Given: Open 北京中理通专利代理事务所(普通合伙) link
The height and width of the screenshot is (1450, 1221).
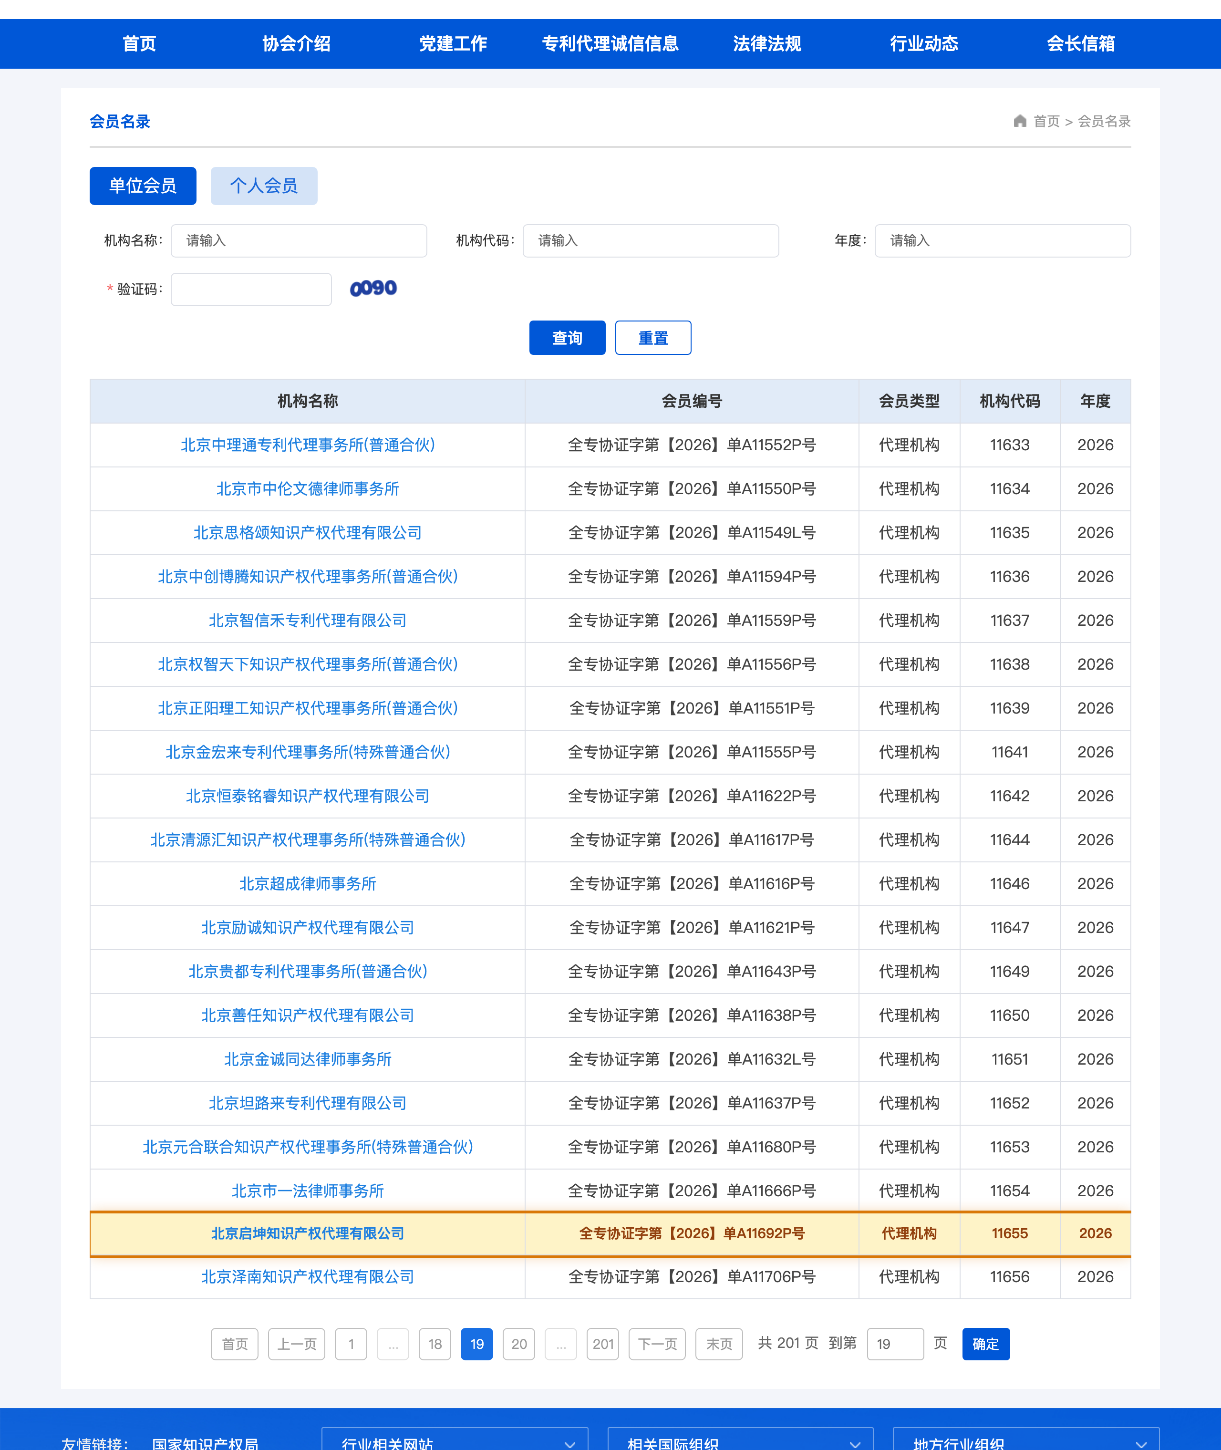Looking at the screenshot, I should (307, 445).
